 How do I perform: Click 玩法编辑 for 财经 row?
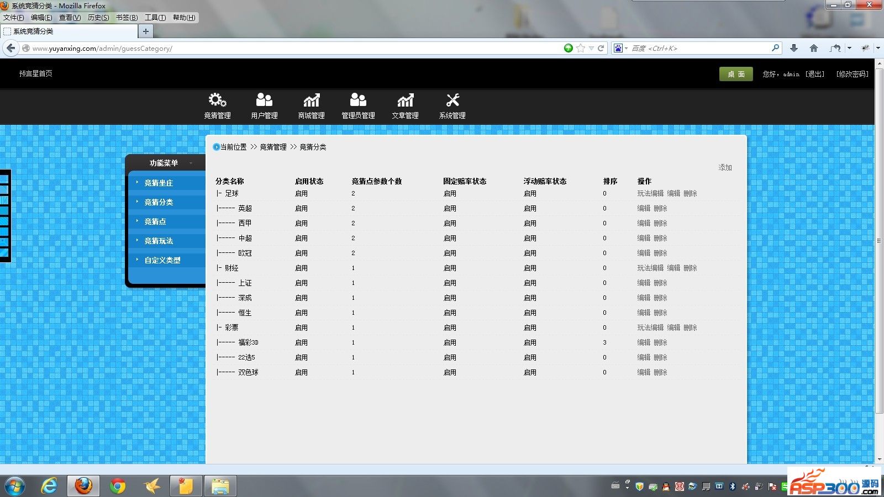pos(650,268)
